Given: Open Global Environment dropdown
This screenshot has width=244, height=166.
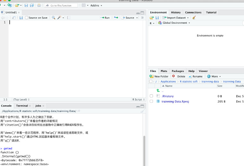Looking at the screenshot, I should [x=174, y=23].
